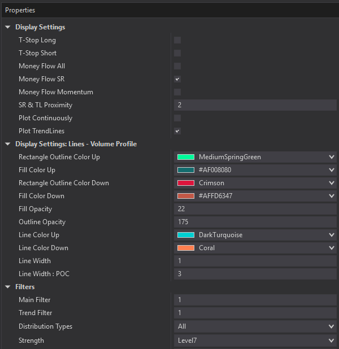The width and height of the screenshot is (339, 349).
Task: Click the SR & TL Proximity field
Action: (x=254, y=105)
